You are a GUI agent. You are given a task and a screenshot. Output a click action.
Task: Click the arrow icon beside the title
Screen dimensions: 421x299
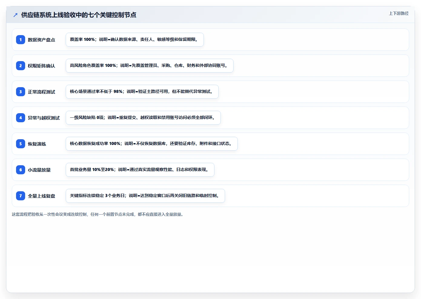pos(15,15)
